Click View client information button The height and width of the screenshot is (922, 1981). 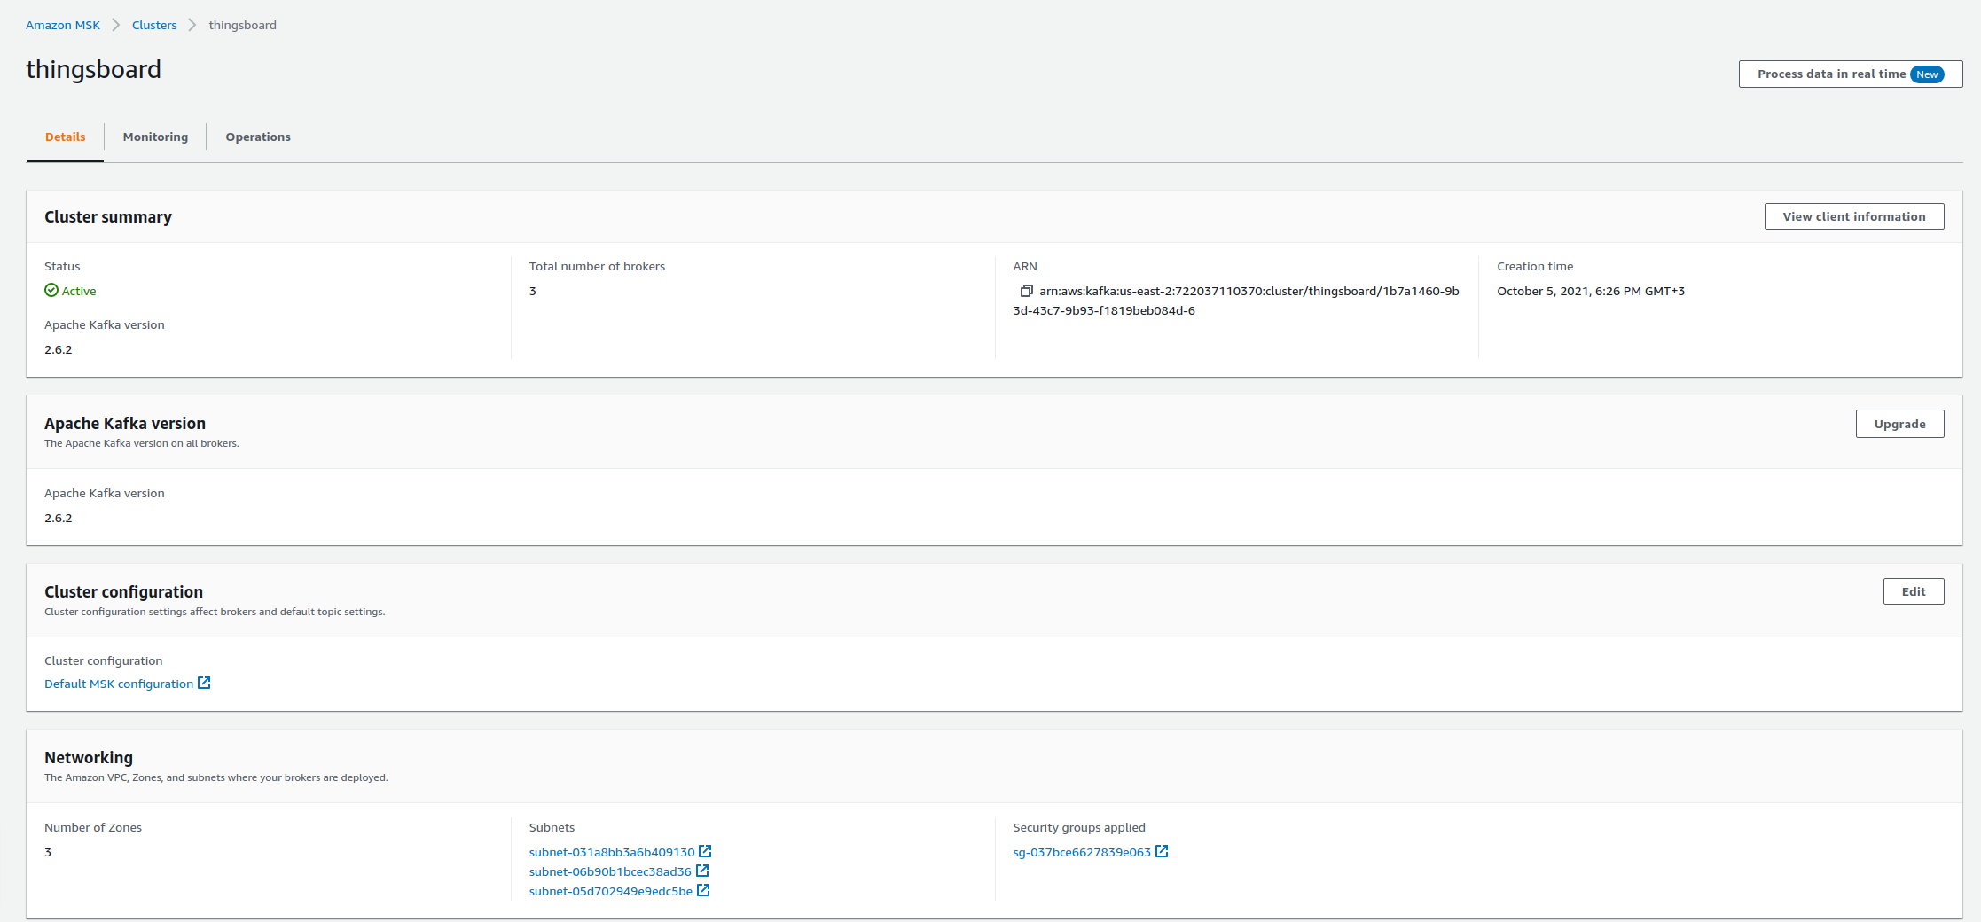(1854, 216)
